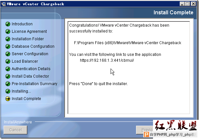
Task: Click the Cancel button
Action: coord(15,130)
